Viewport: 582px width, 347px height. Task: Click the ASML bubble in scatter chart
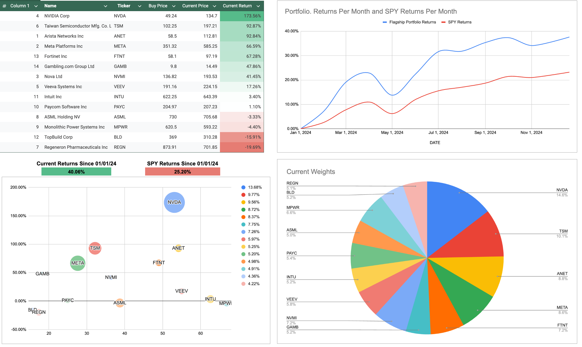tap(120, 303)
